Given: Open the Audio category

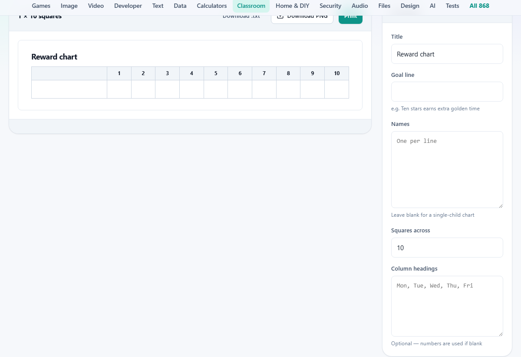Looking at the screenshot, I should tap(360, 6).
